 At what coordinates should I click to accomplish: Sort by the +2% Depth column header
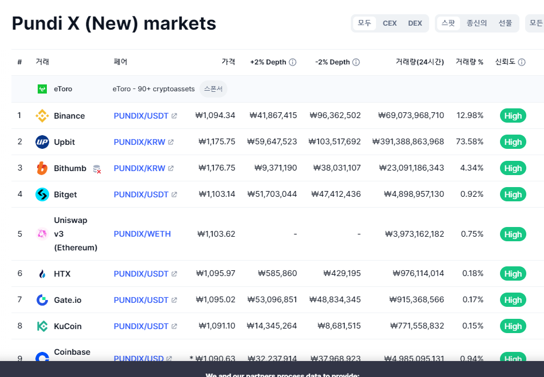(x=268, y=62)
